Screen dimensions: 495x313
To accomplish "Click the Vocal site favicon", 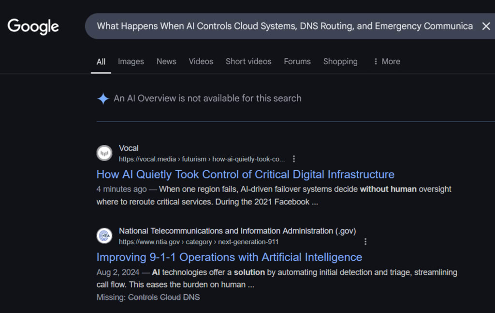I will pyautogui.click(x=104, y=153).
